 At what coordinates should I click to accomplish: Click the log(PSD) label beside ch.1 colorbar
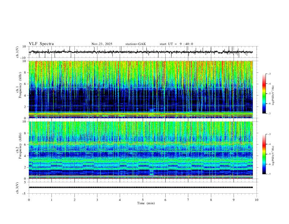(273, 96)
